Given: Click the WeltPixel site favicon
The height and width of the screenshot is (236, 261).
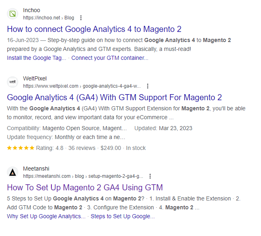Looking at the screenshot, I should click(x=13, y=82).
